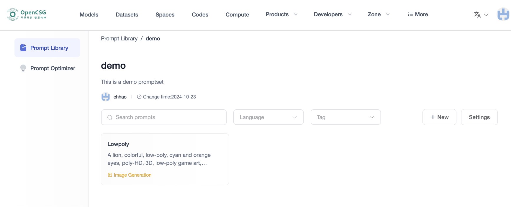Expand the Zone navigation menu
The image size is (511, 207).
coord(378,14)
